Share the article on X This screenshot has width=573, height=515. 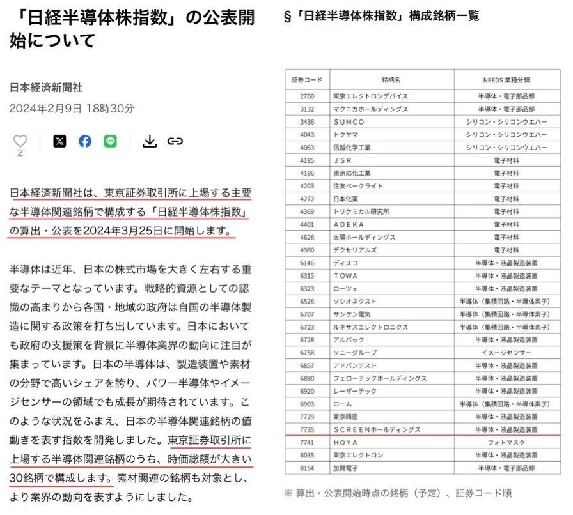pos(59,141)
